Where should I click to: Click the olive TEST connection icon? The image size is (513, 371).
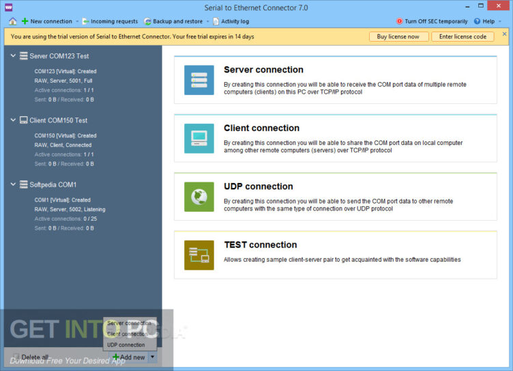click(x=199, y=255)
